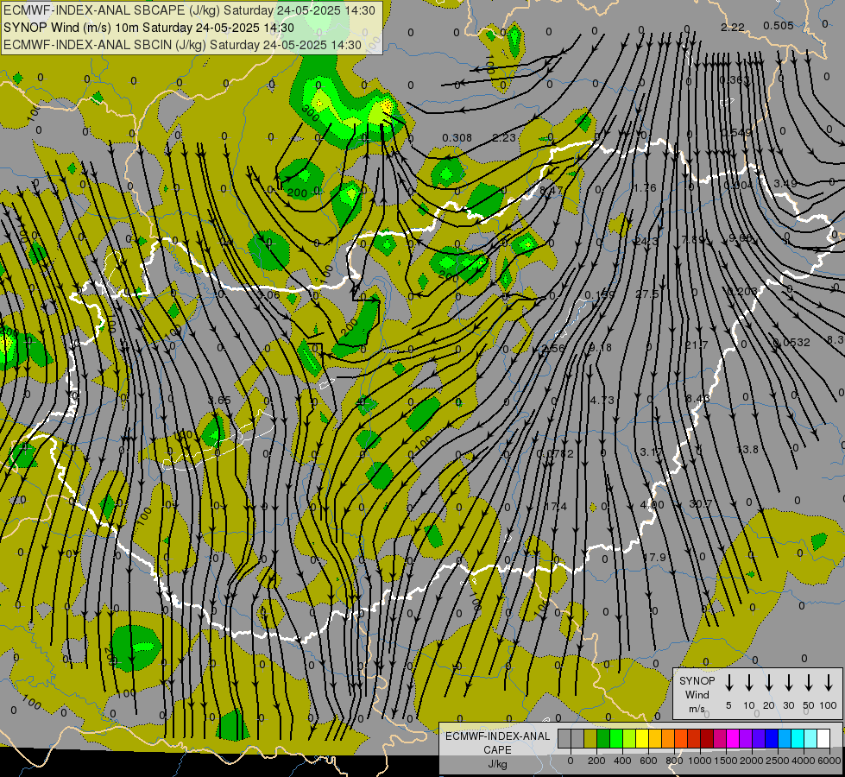Click the CAPE label in color legend
The image size is (845, 777).
498,749
